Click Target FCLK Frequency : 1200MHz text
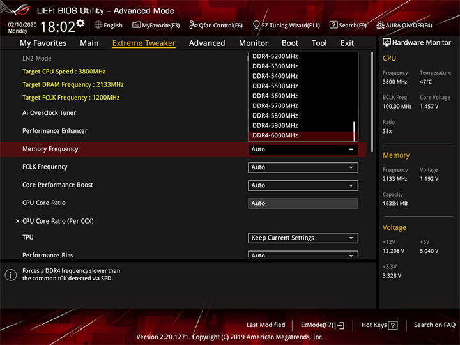The image size is (460, 345). pyautogui.click(x=71, y=98)
